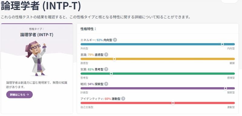Viewport: 242px width, 116px height.
Task: Click the help icon next to 思考型
Action: click(106, 69)
